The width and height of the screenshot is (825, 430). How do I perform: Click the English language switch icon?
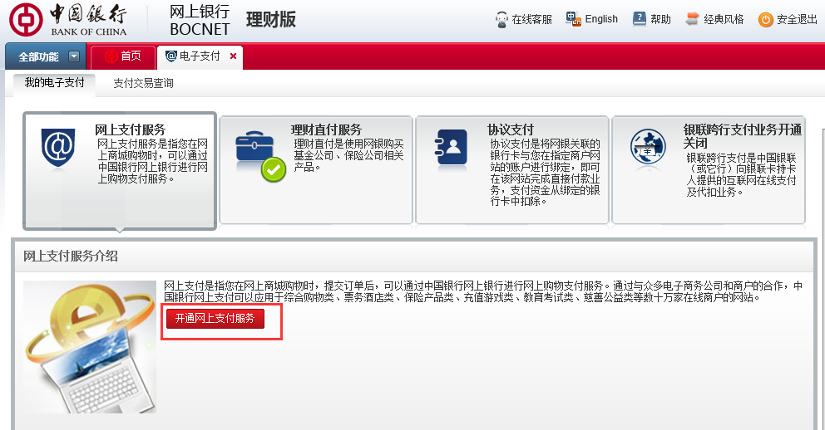pos(573,18)
